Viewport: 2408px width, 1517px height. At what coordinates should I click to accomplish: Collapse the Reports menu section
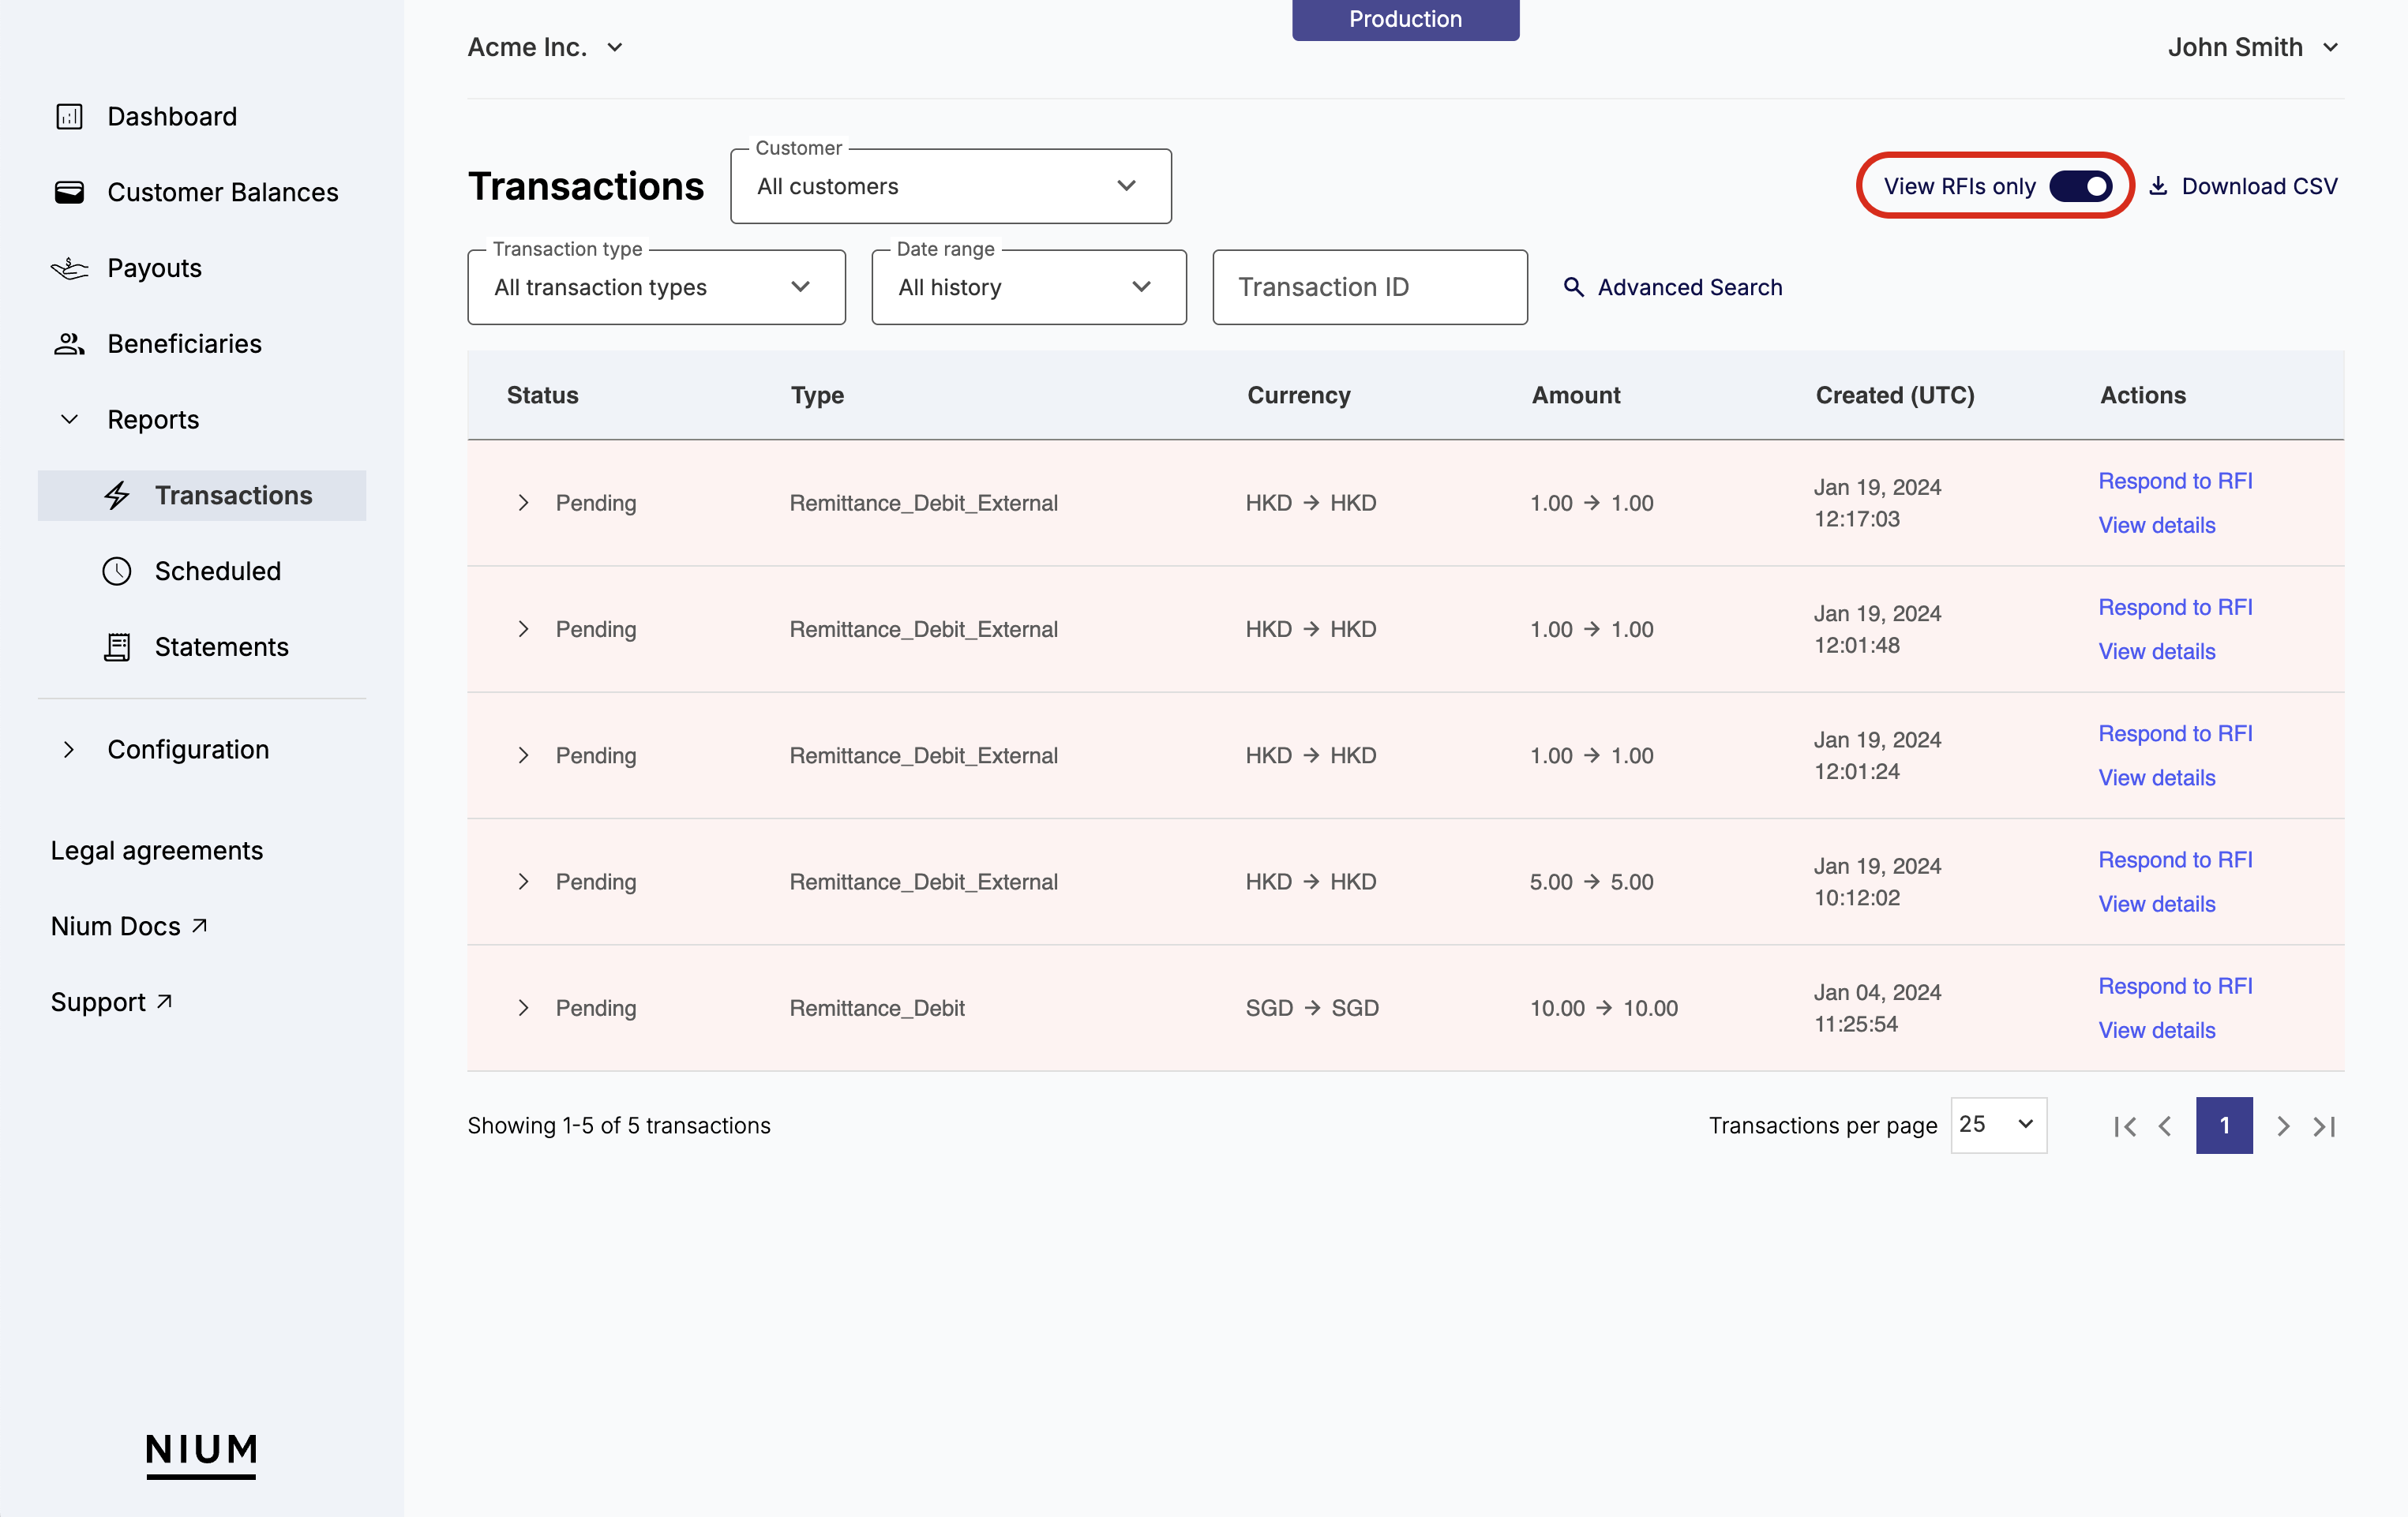tap(69, 420)
